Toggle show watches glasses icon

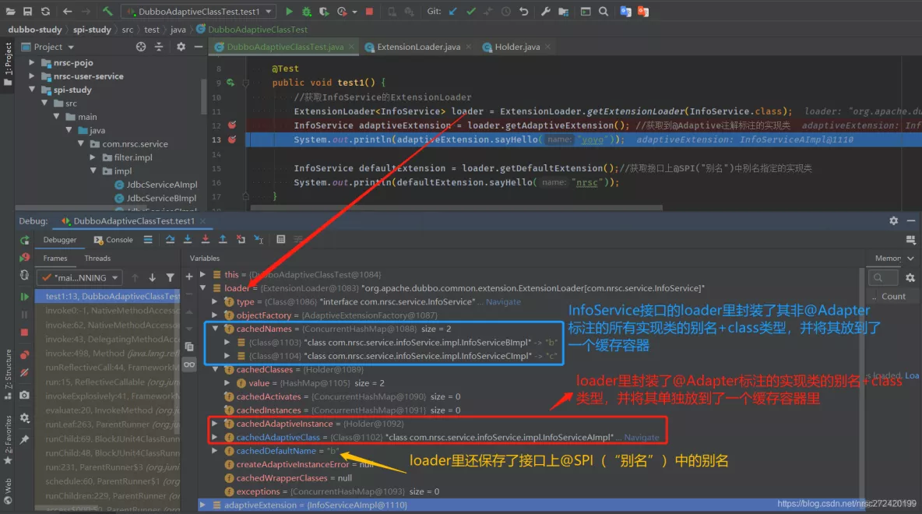click(x=189, y=364)
